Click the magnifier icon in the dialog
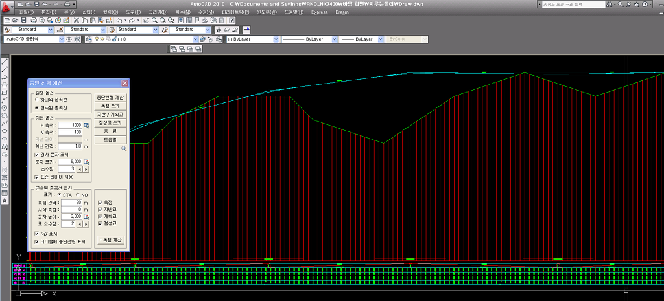Screen dimensions: 664x301 124,148
